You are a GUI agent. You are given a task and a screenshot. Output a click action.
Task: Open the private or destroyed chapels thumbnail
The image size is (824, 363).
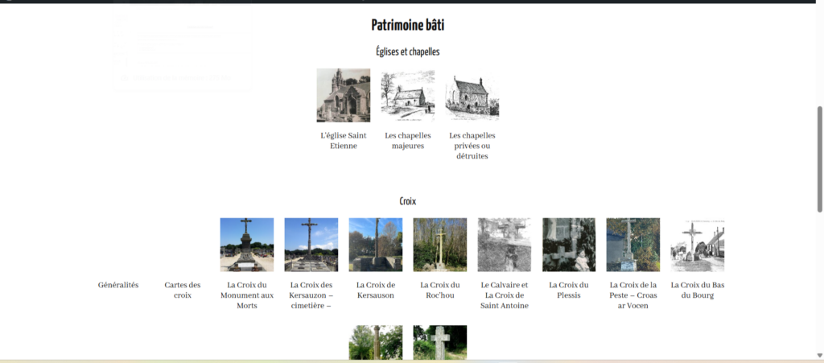tap(472, 95)
